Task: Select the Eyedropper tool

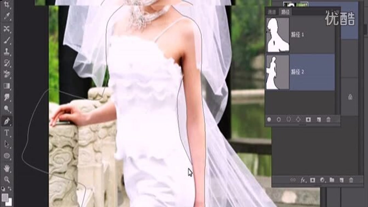Action: tap(6, 15)
